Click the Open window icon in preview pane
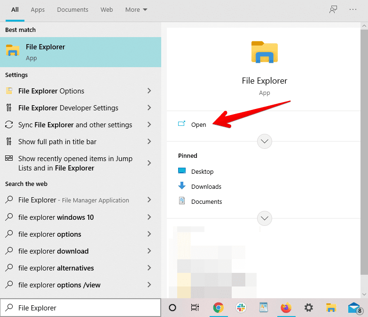Screen dimensions: 368x317 tap(182, 124)
